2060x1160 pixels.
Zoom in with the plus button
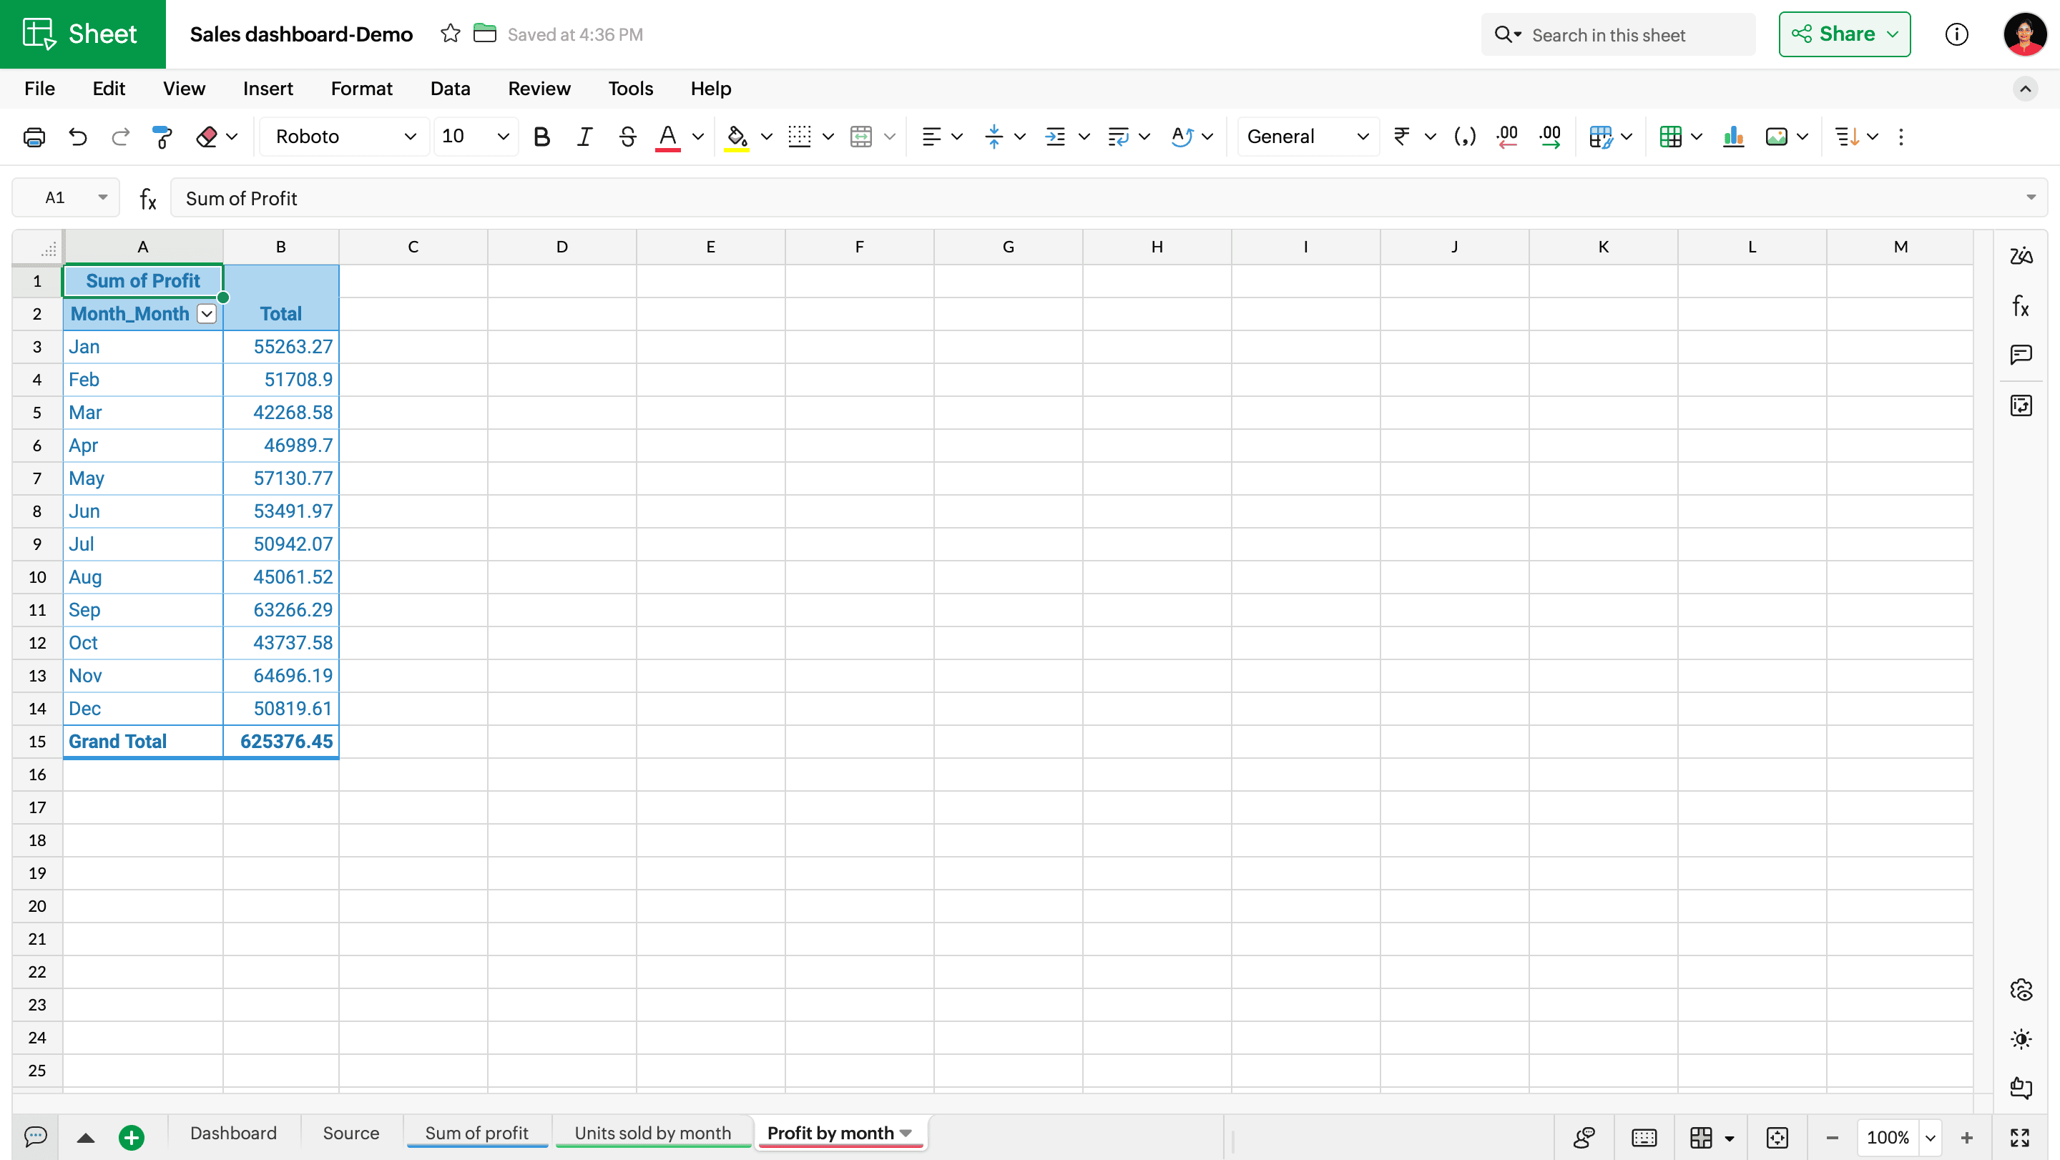(1966, 1138)
